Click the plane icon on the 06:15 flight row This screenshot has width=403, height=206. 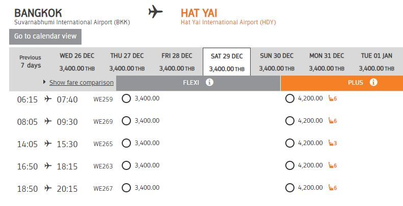(48, 99)
